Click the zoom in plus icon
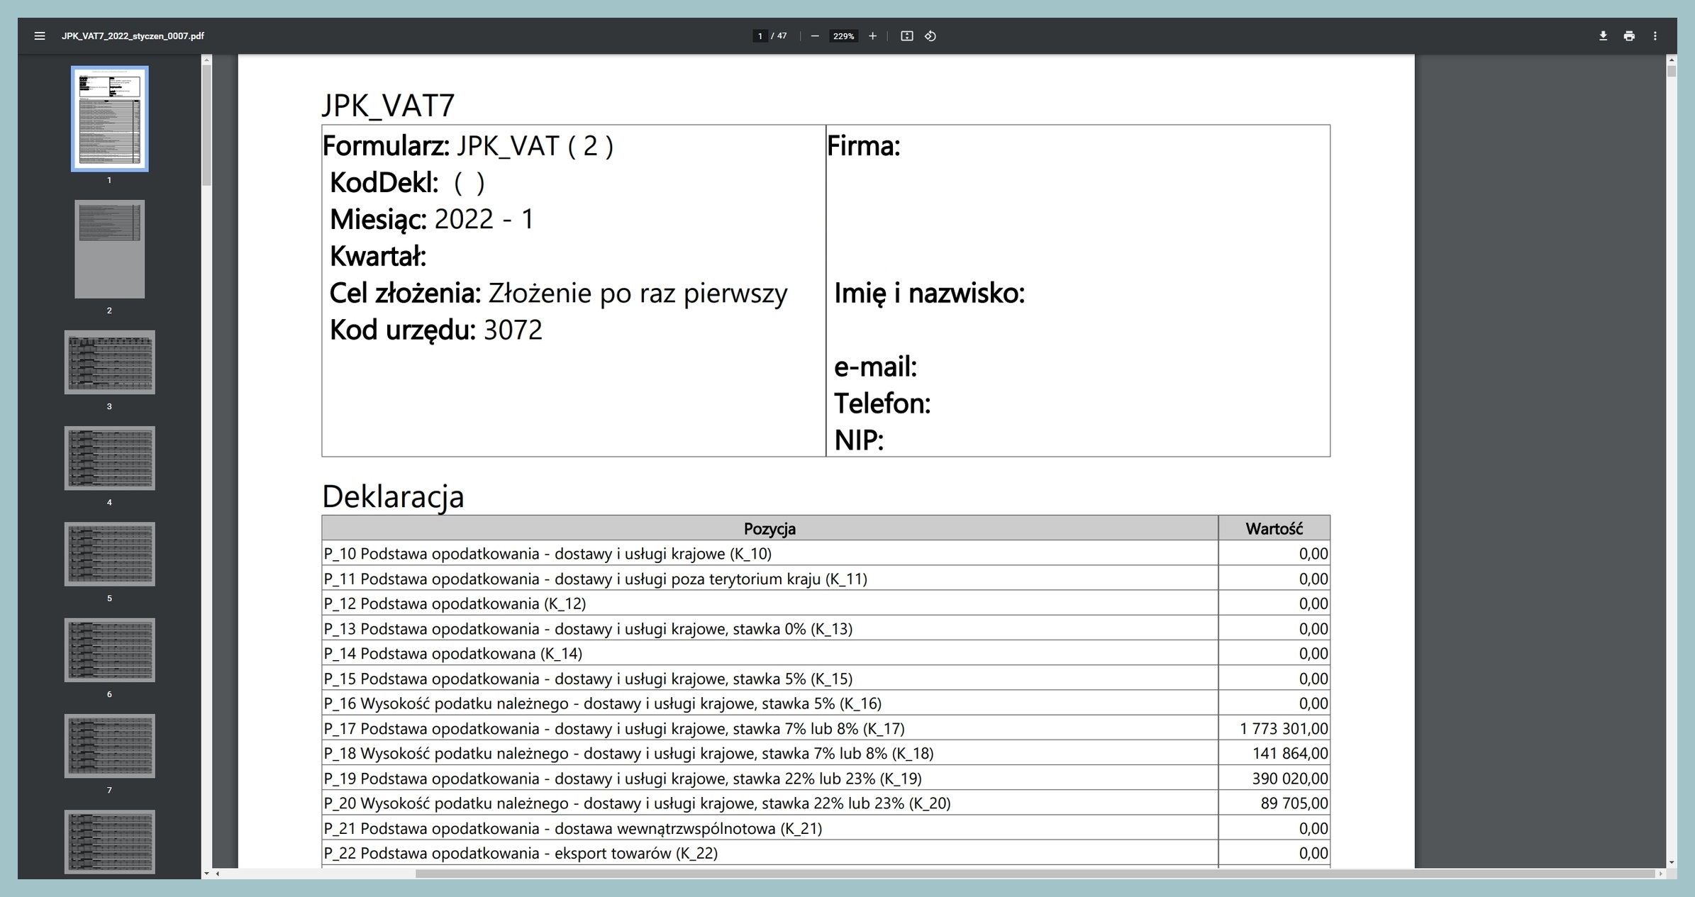 tap(872, 36)
